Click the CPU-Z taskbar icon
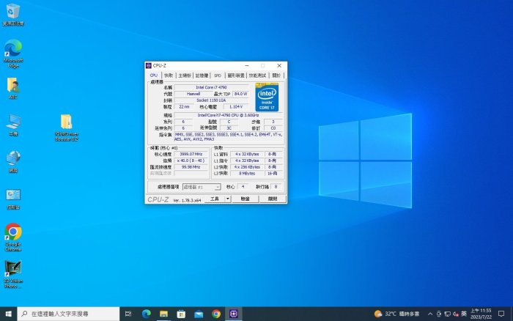Image resolution: width=513 pixels, height=321 pixels. click(x=234, y=314)
